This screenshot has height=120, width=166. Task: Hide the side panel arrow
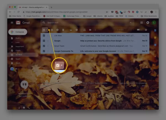155,106
